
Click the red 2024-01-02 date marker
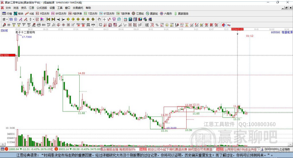237,29
